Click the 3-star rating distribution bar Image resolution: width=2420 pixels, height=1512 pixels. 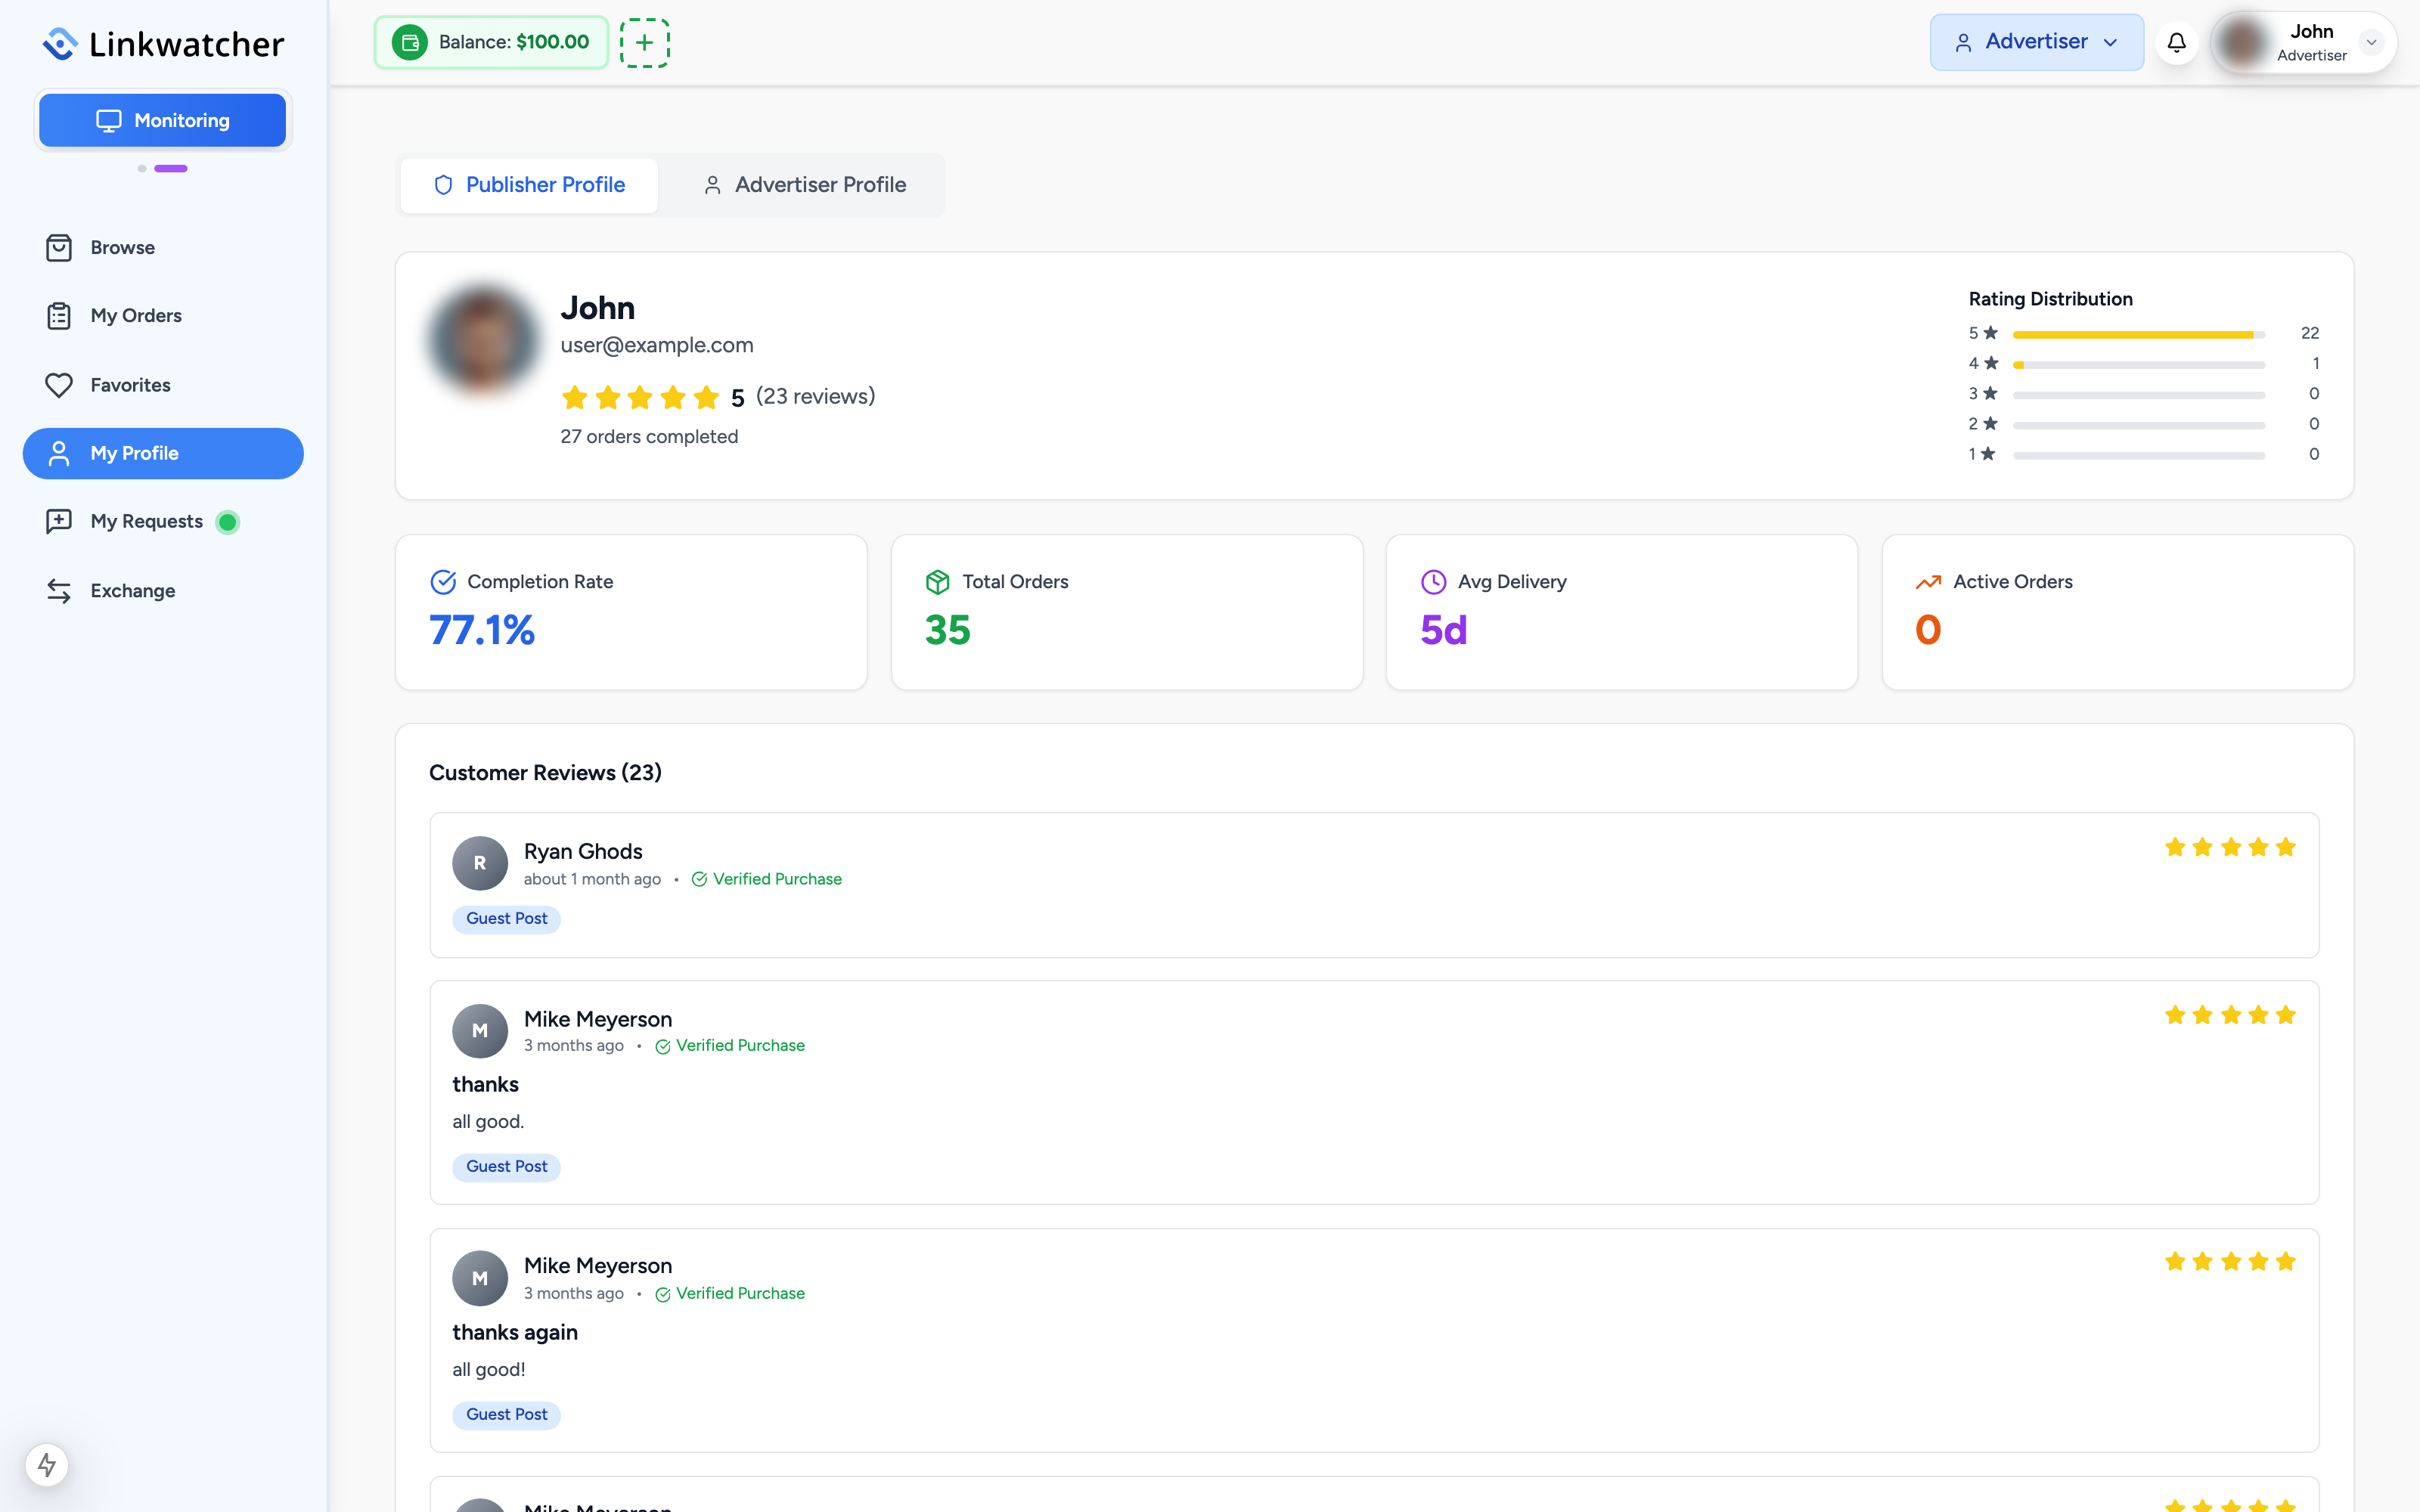(2139, 394)
